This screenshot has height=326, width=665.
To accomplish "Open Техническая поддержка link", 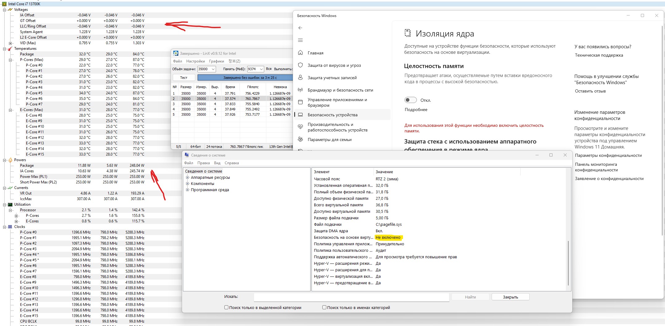I will tap(599, 55).
